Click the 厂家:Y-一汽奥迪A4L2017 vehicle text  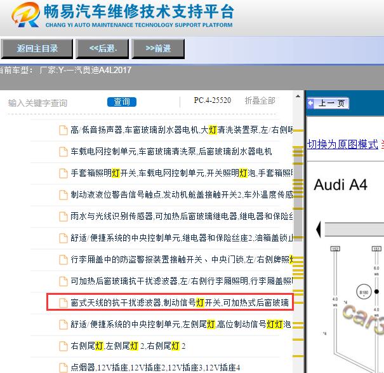(85, 70)
